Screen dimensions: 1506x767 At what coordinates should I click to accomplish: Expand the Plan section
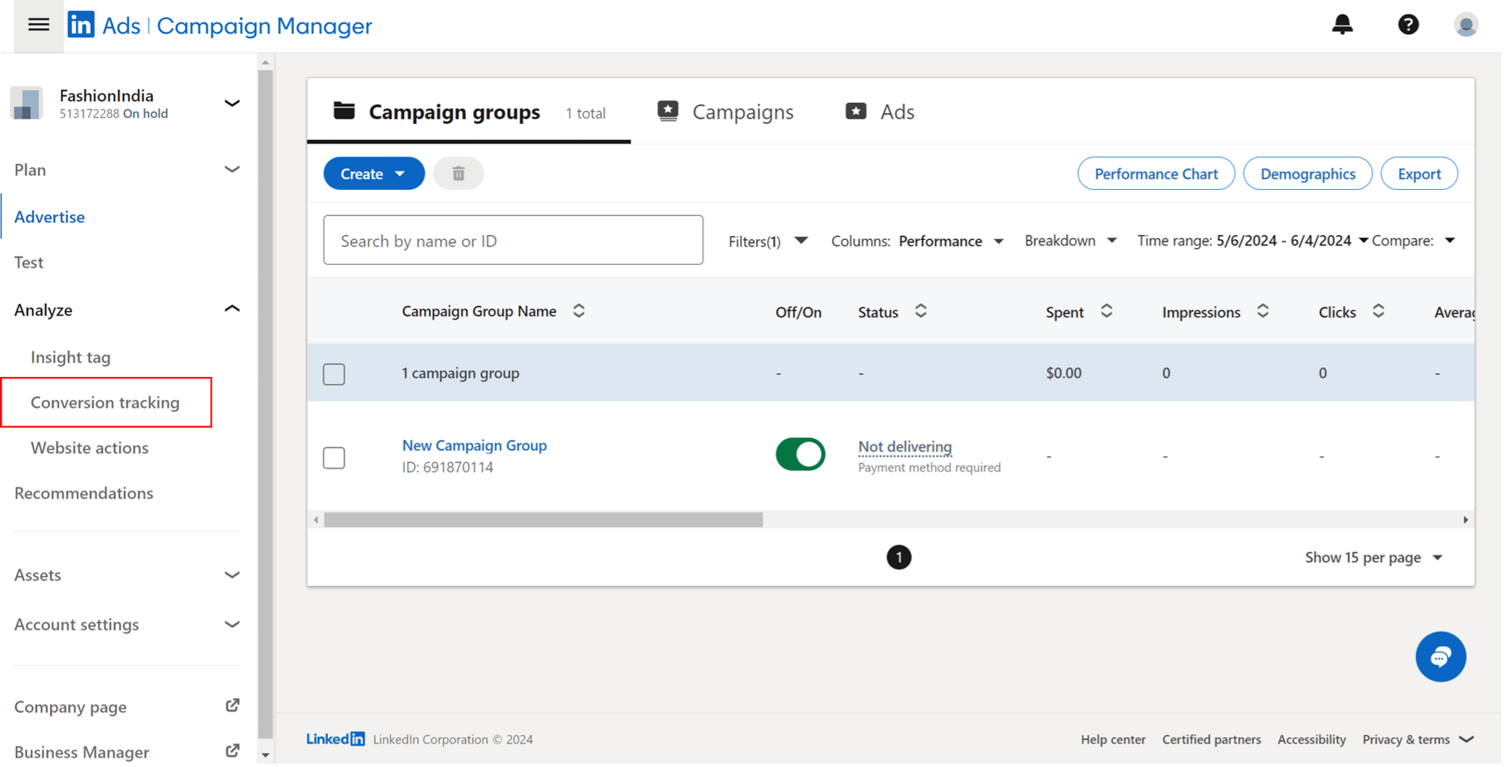point(232,170)
